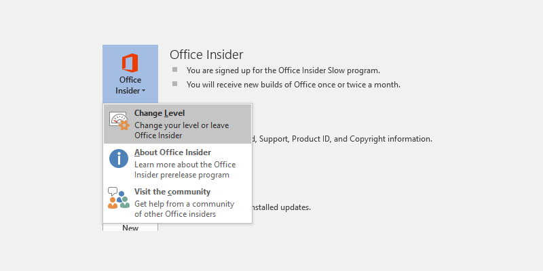This screenshot has width=543, height=271.
Task: Click the orange Office logo icon
Action: click(x=130, y=63)
